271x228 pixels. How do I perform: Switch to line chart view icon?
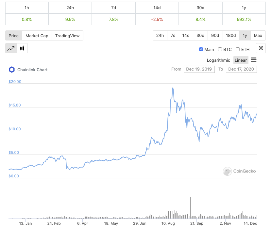pyautogui.click(x=11, y=48)
